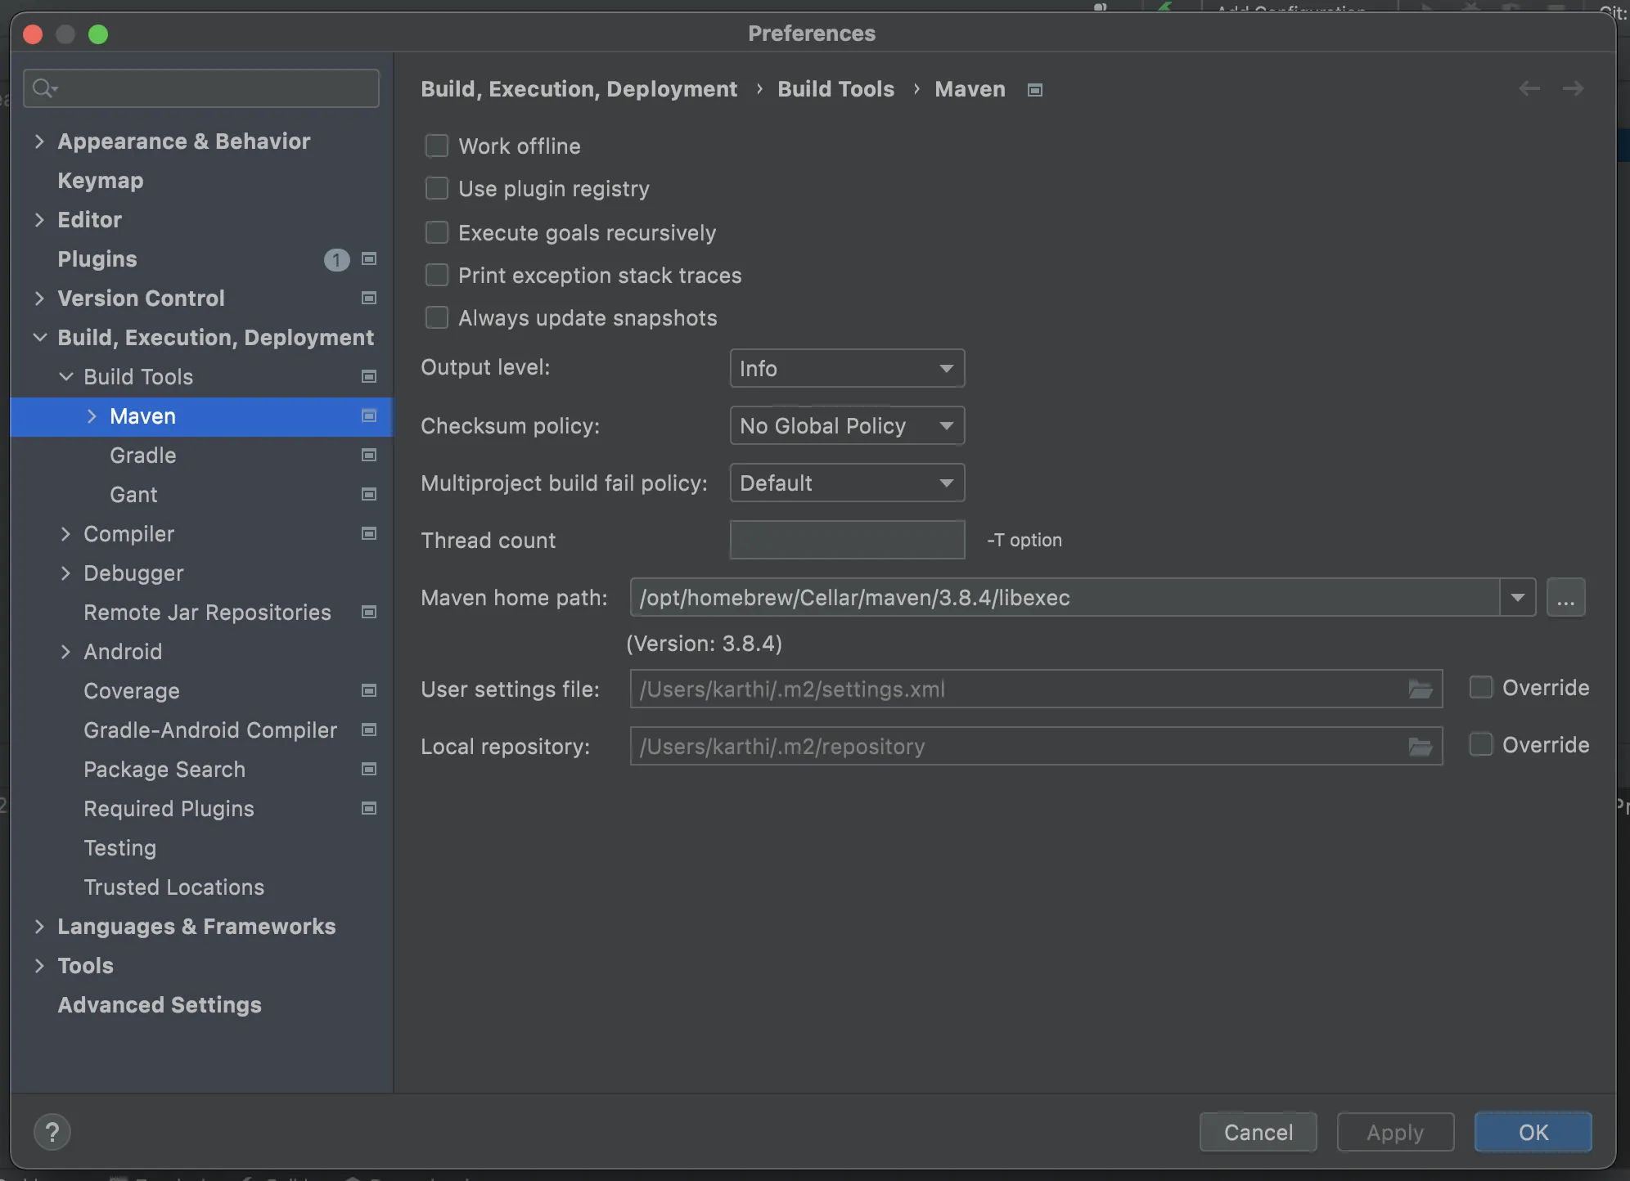This screenshot has height=1181, width=1630.
Task: Open the Checksum policy dropdown
Action: [x=846, y=426]
